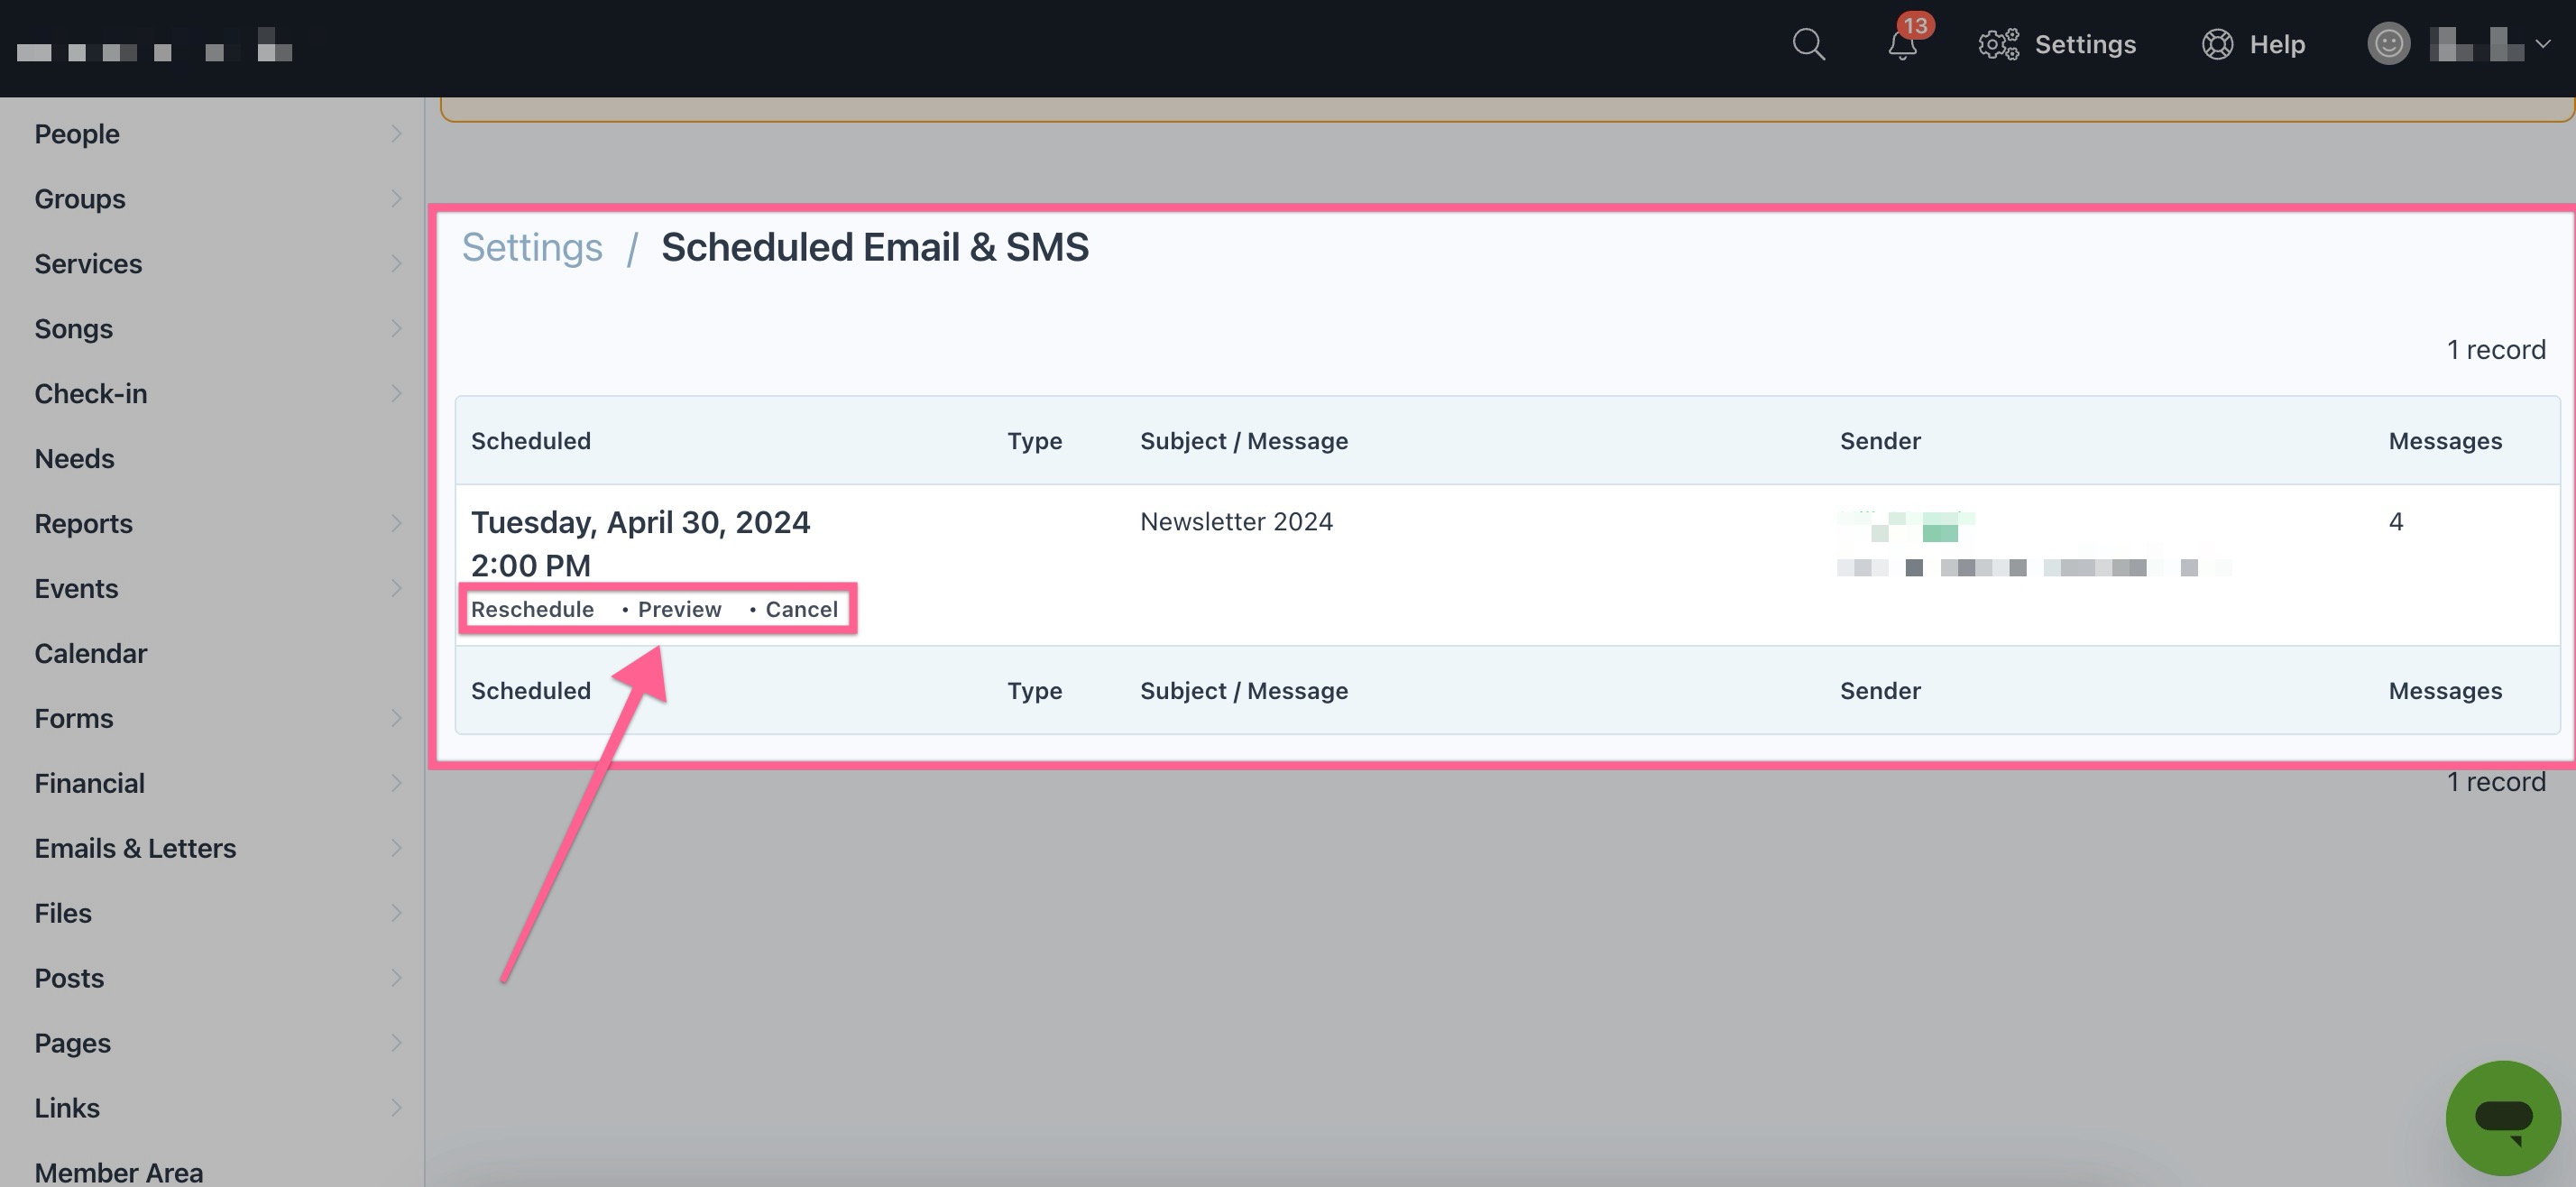Open the user account dropdown arrow

[2543, 44]
